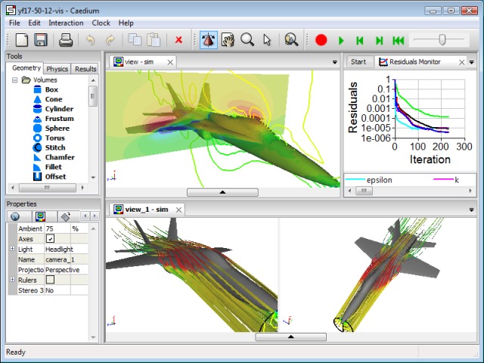Open the view_1 pane dropdown arrow
484x363 pixels.
(x=471, y=210)
